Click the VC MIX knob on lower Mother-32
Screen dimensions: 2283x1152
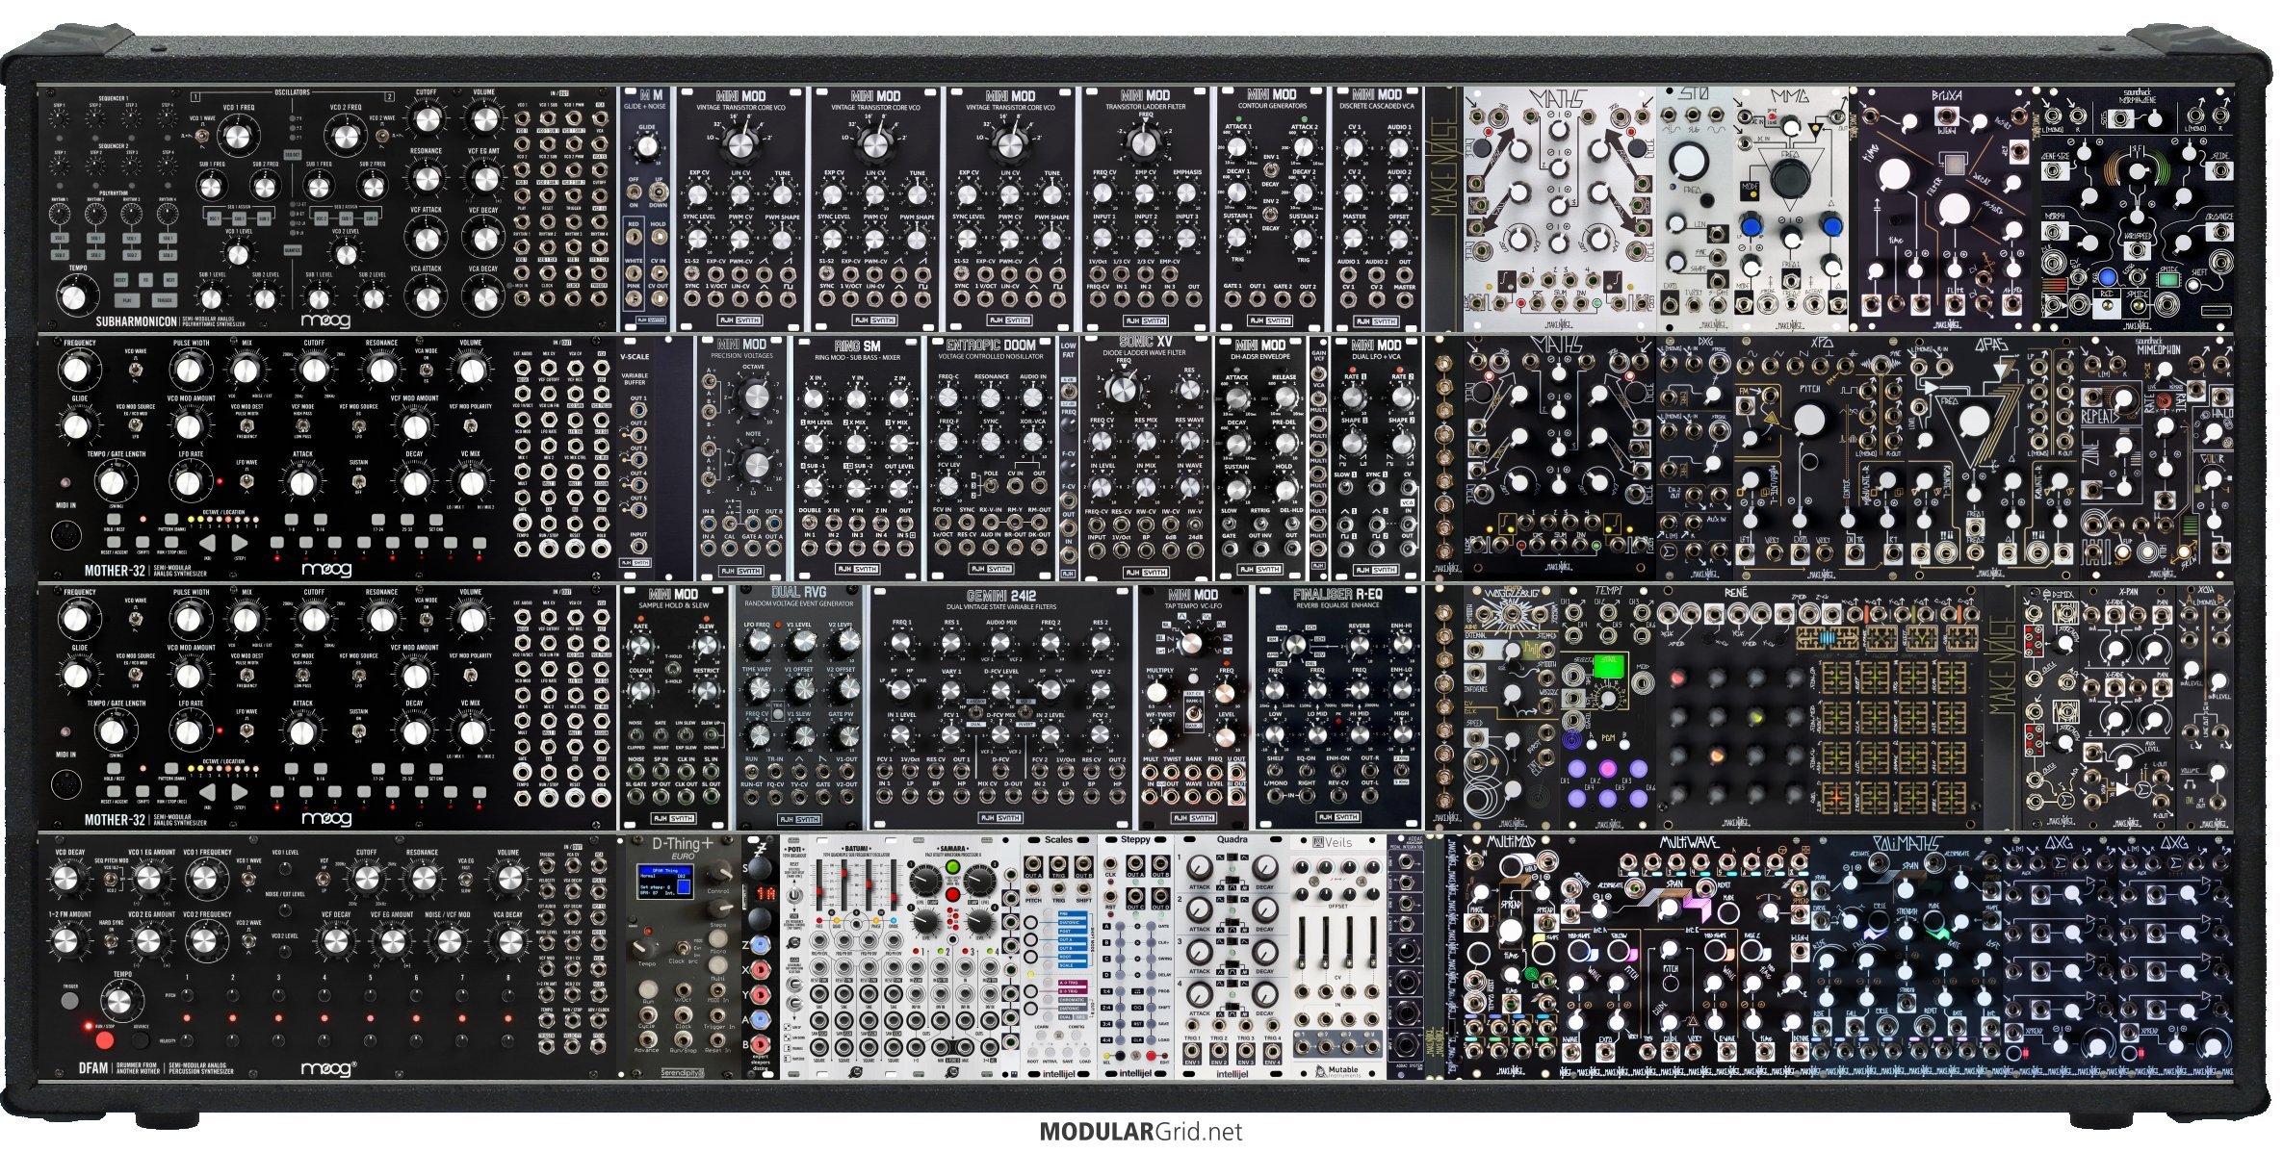click(470, 731)
